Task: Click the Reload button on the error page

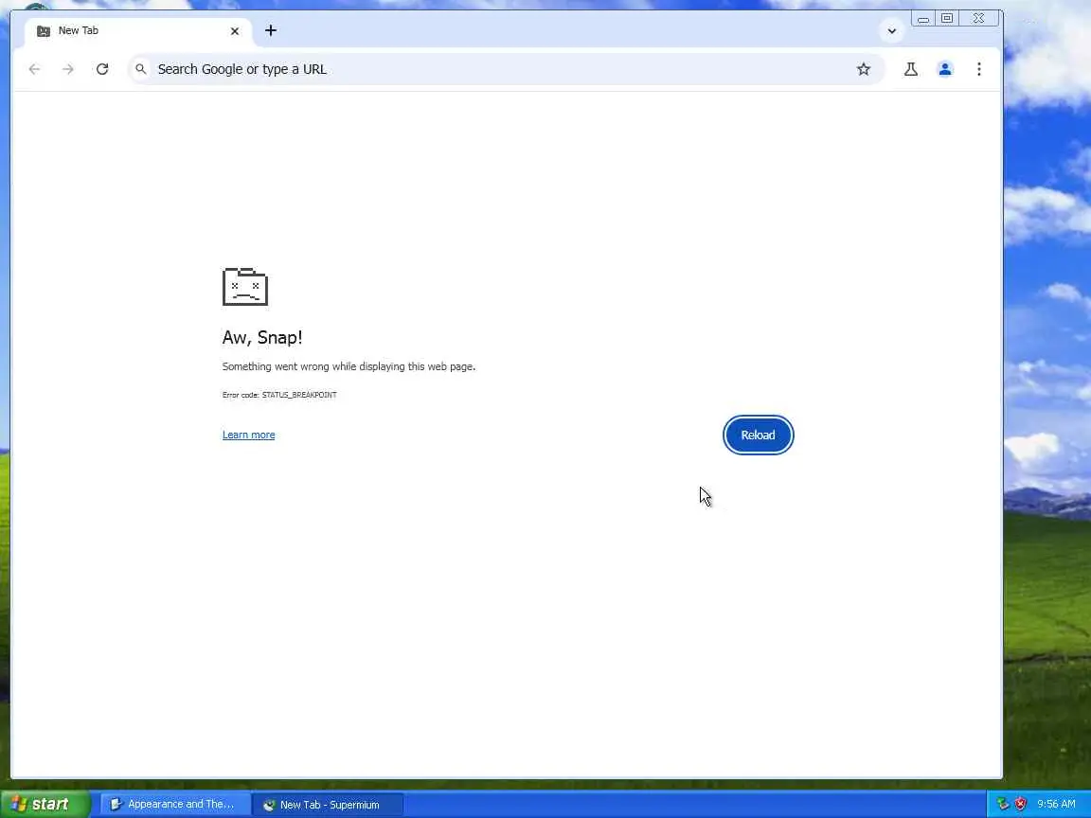Action: [x=758, y=435]
